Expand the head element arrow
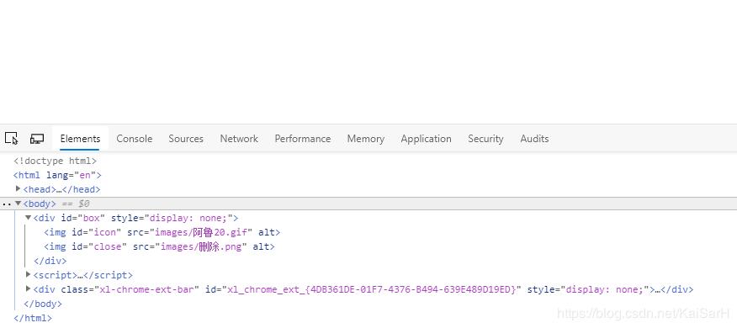This screenshot has width=737, height=328. tap(19, 189)
